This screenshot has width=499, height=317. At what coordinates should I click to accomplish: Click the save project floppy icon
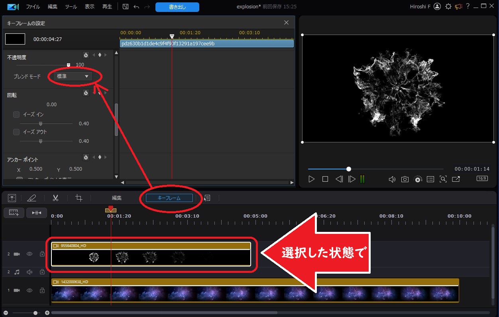click(x=126, y=7)
